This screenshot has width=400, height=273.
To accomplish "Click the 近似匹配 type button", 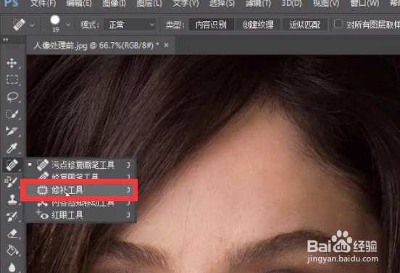I will pos(304,25).
